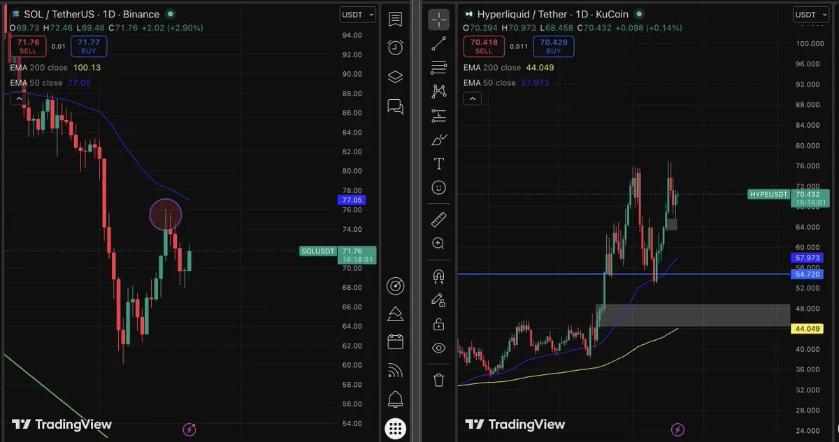Click the Hyperliquid 70.418 SELL button
This screenshot has width=839, height=442.
coord(484,47)
